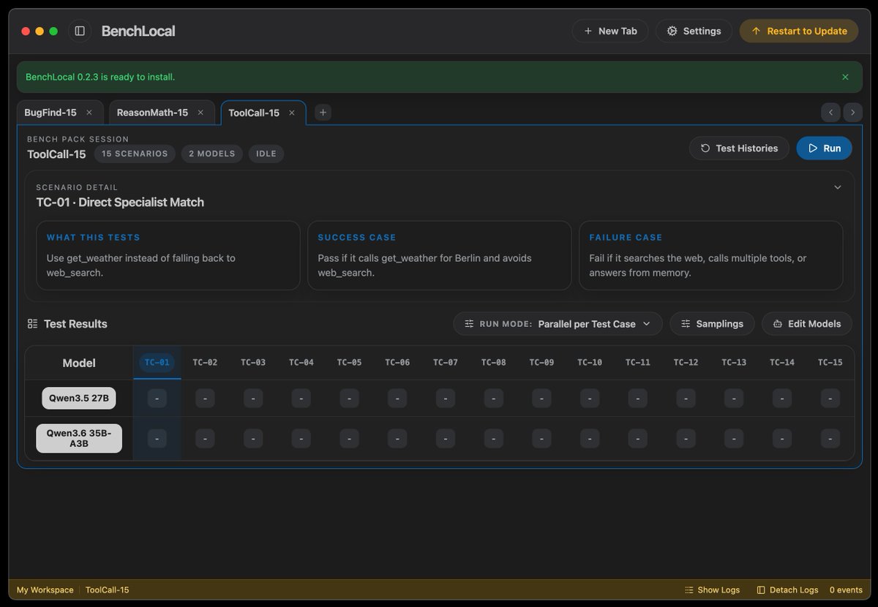This screenshot has height=607, width=878.
Task: Switch to the ReasonMath-15 tab
Action: [x=152, y=113]
